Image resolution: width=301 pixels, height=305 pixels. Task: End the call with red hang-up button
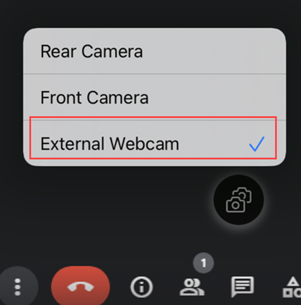(81, 286)
